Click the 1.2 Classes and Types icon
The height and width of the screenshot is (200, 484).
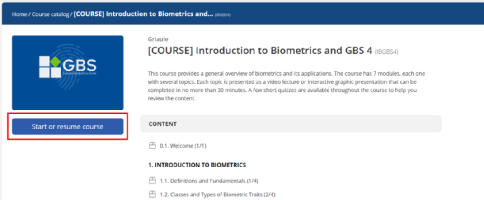click(x=152, y=195)
